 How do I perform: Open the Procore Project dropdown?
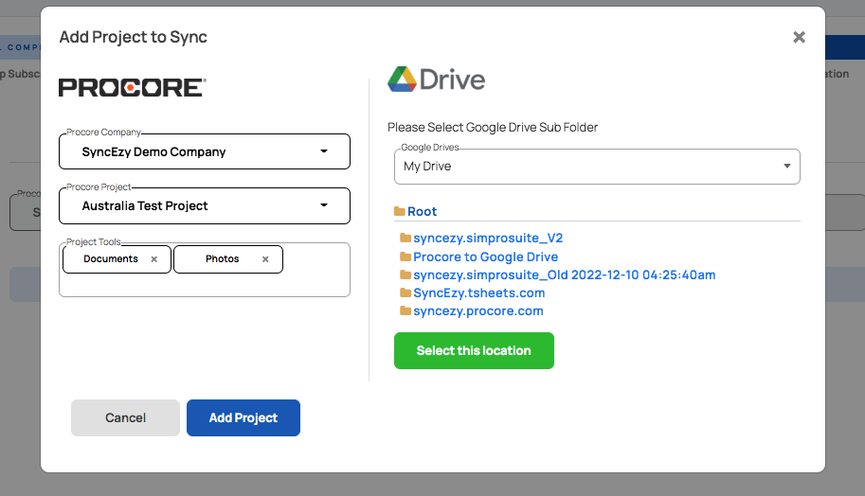pos(204,205)
